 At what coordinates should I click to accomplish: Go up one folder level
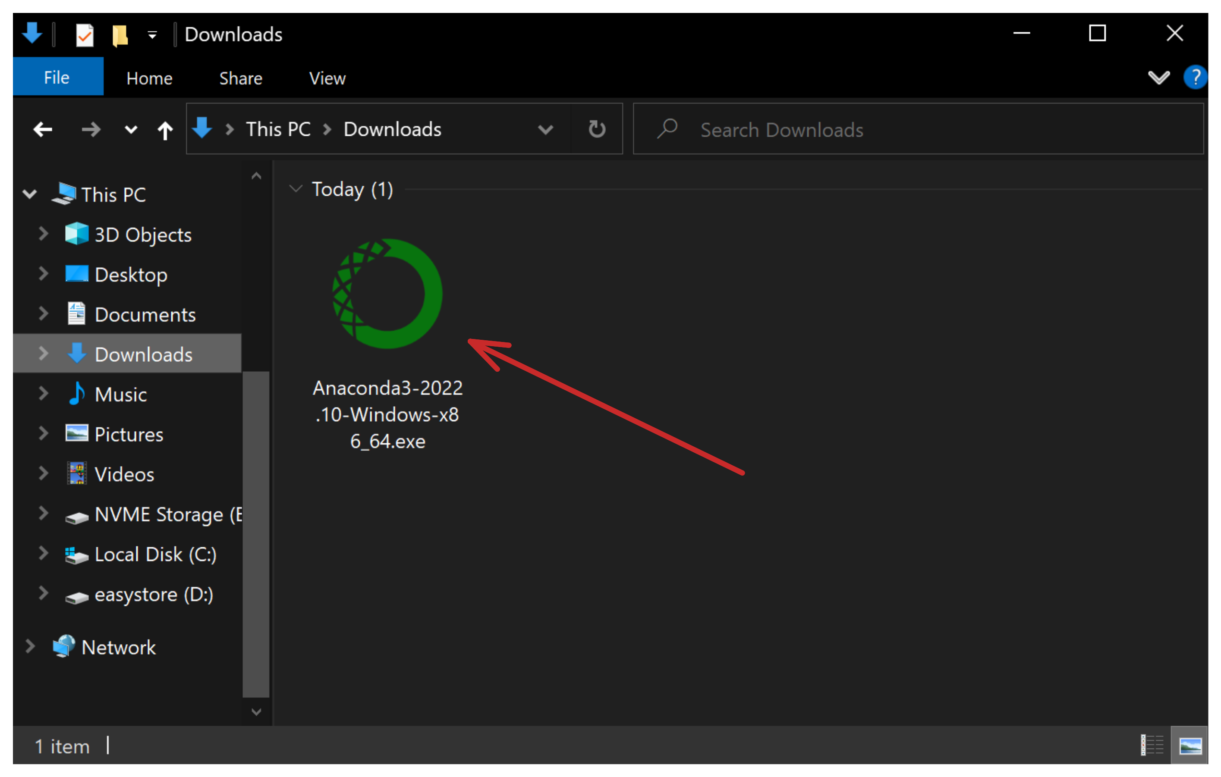click(165, 130)
